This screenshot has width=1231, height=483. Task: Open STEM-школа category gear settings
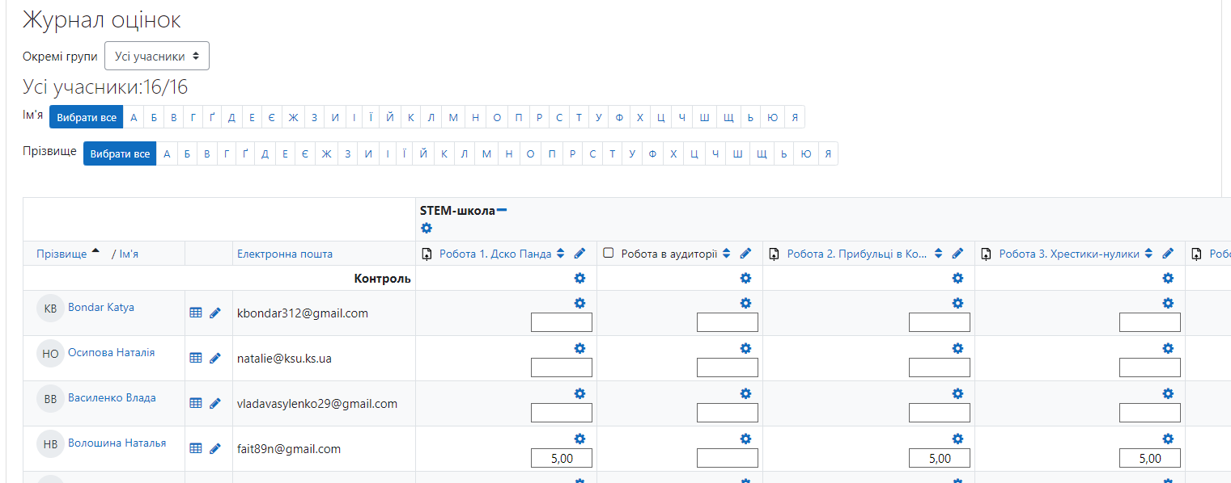[427, 229]
